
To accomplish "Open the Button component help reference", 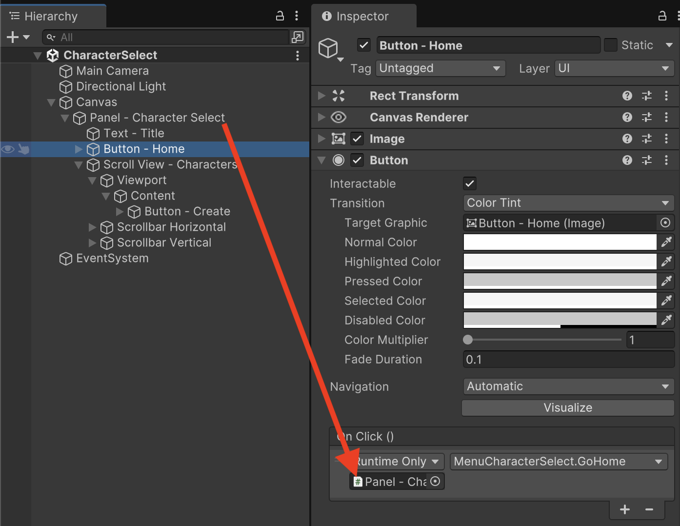I will click(x=627, y=160).
